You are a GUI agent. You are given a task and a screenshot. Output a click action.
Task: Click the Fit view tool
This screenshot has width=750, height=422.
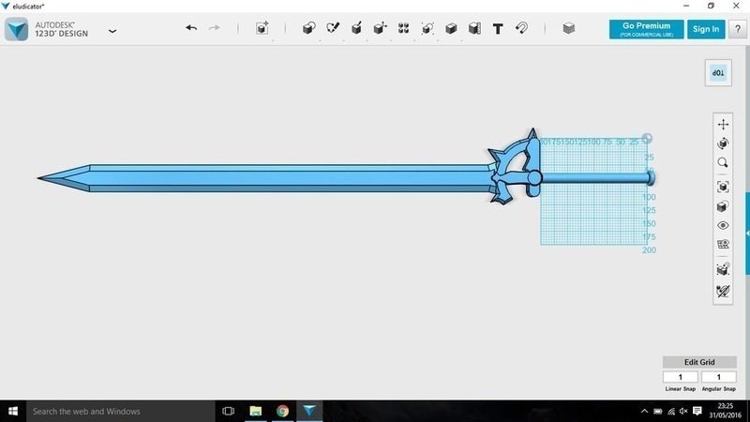723,187
